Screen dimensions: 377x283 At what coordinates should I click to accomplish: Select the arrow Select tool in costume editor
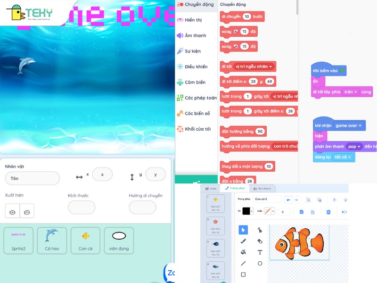click(243, 230)
